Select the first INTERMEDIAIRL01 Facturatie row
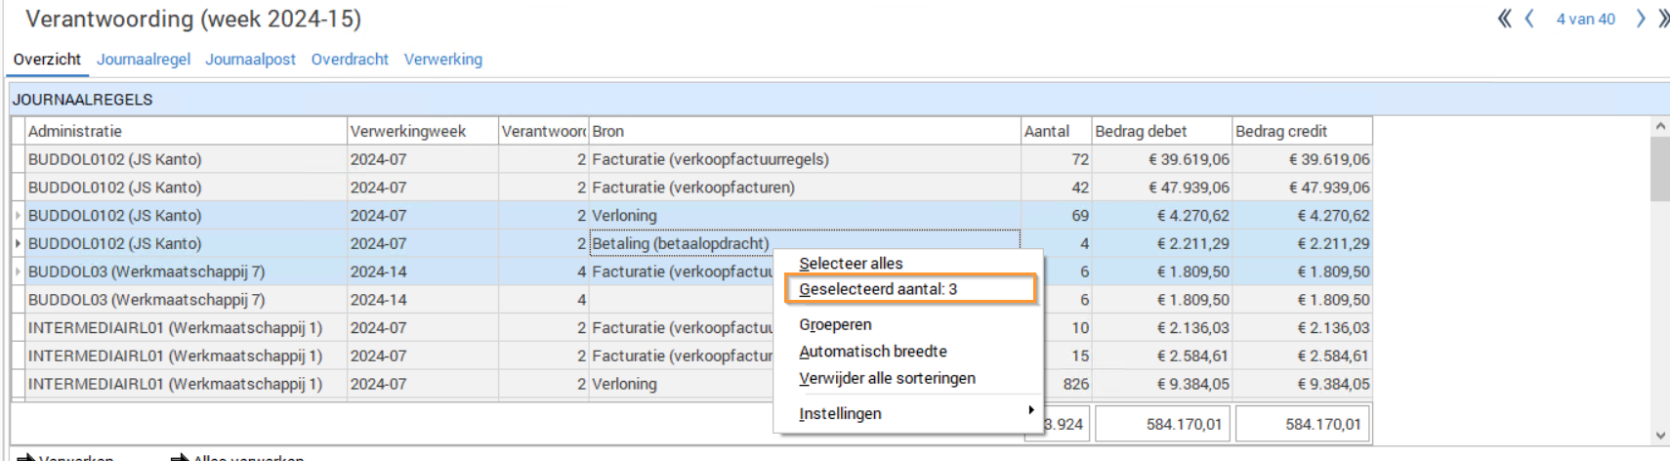Viewport: 1670px width, 461px height. coord(176,328)
